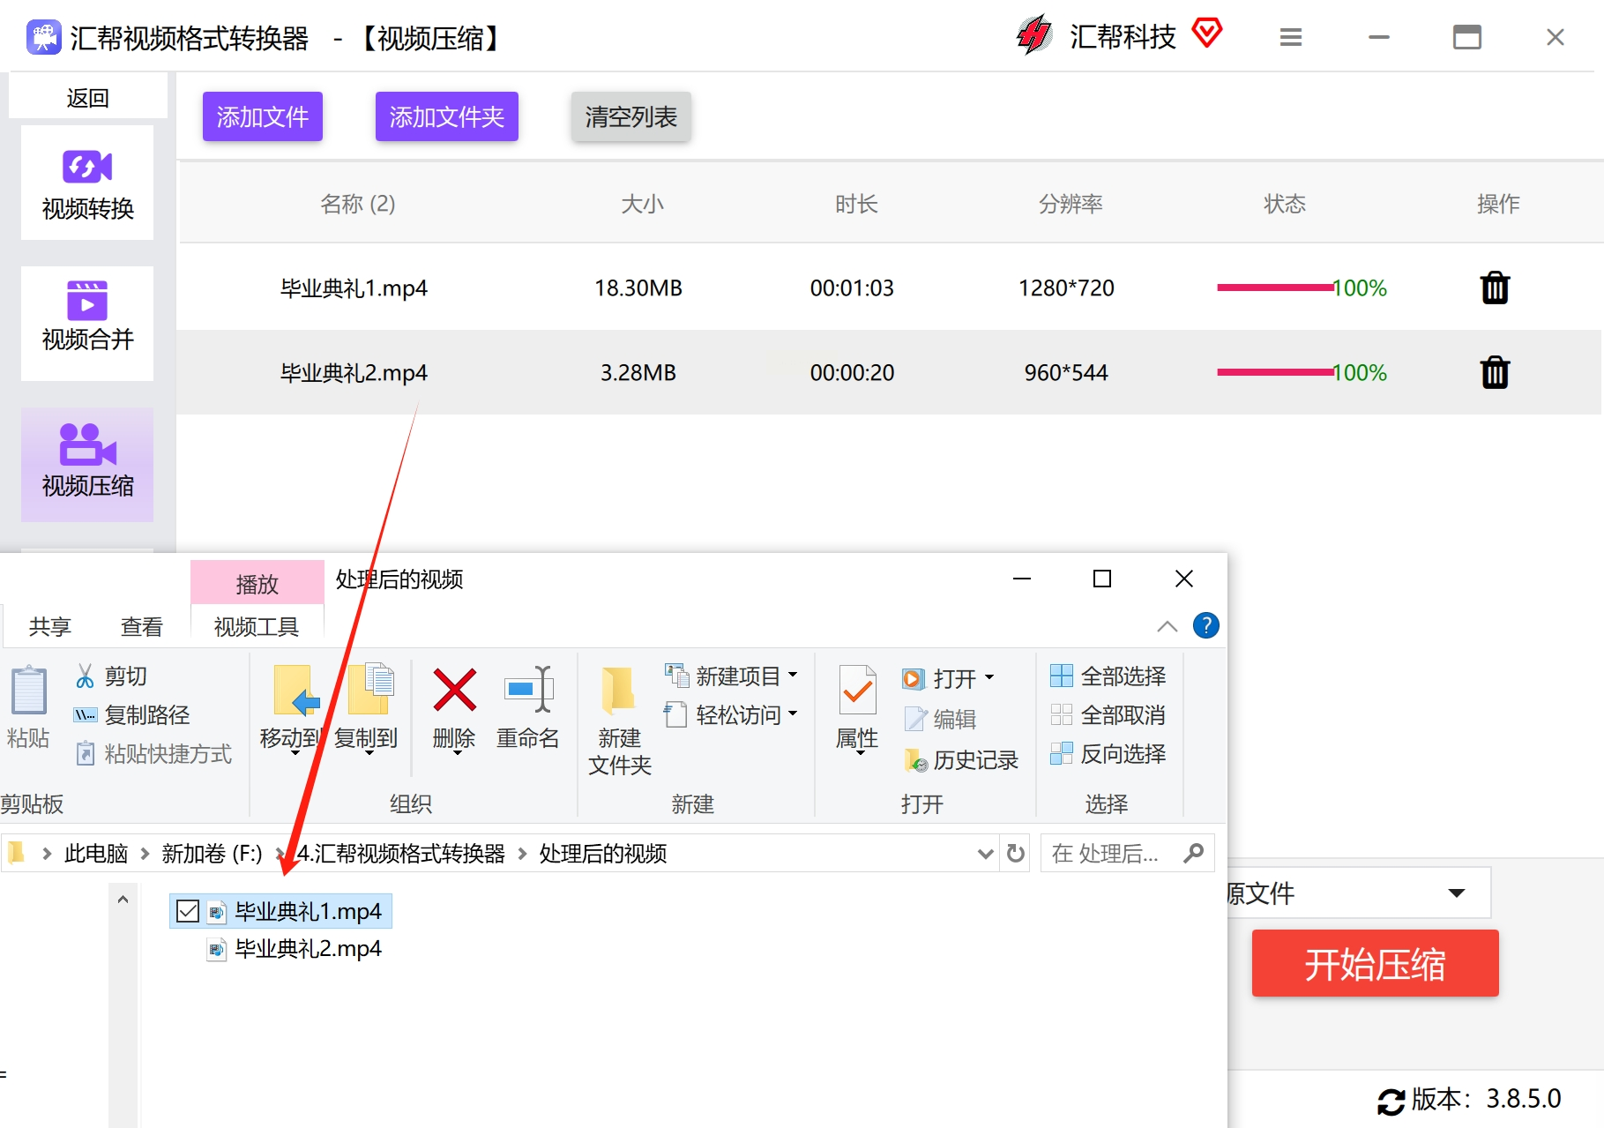Expand the 原文件 dropdown

pos(1456,893)
